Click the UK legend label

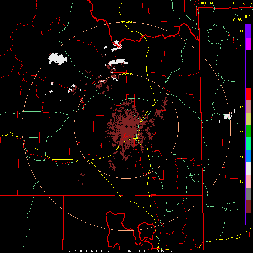click(241, 44)
